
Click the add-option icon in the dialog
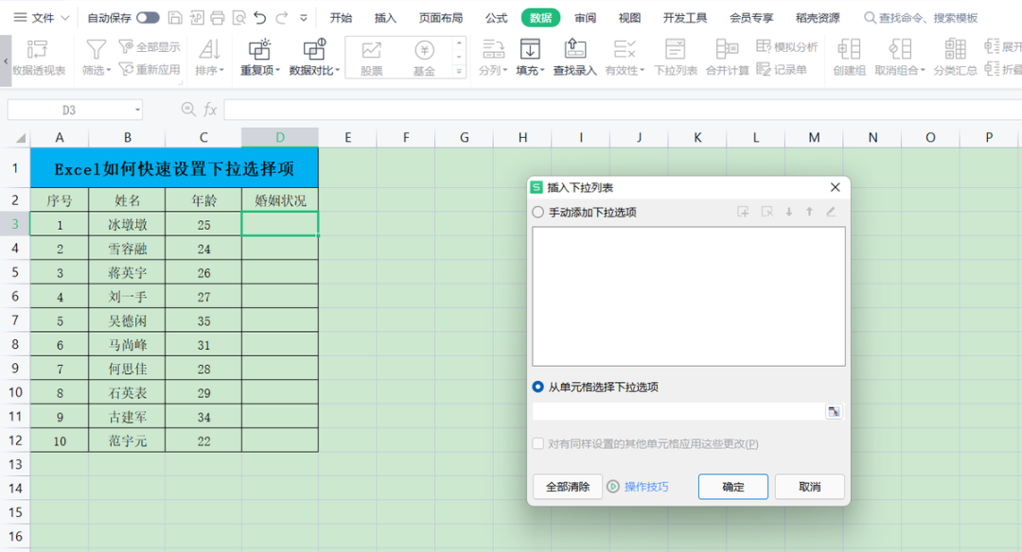(x=744, y=212)
